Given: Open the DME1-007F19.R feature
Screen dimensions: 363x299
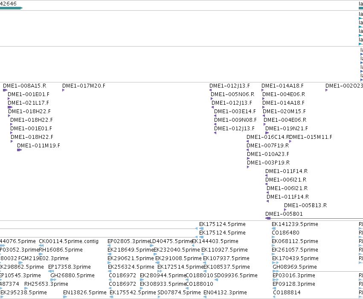Looking at the screenshot, I should click(267, 146).
